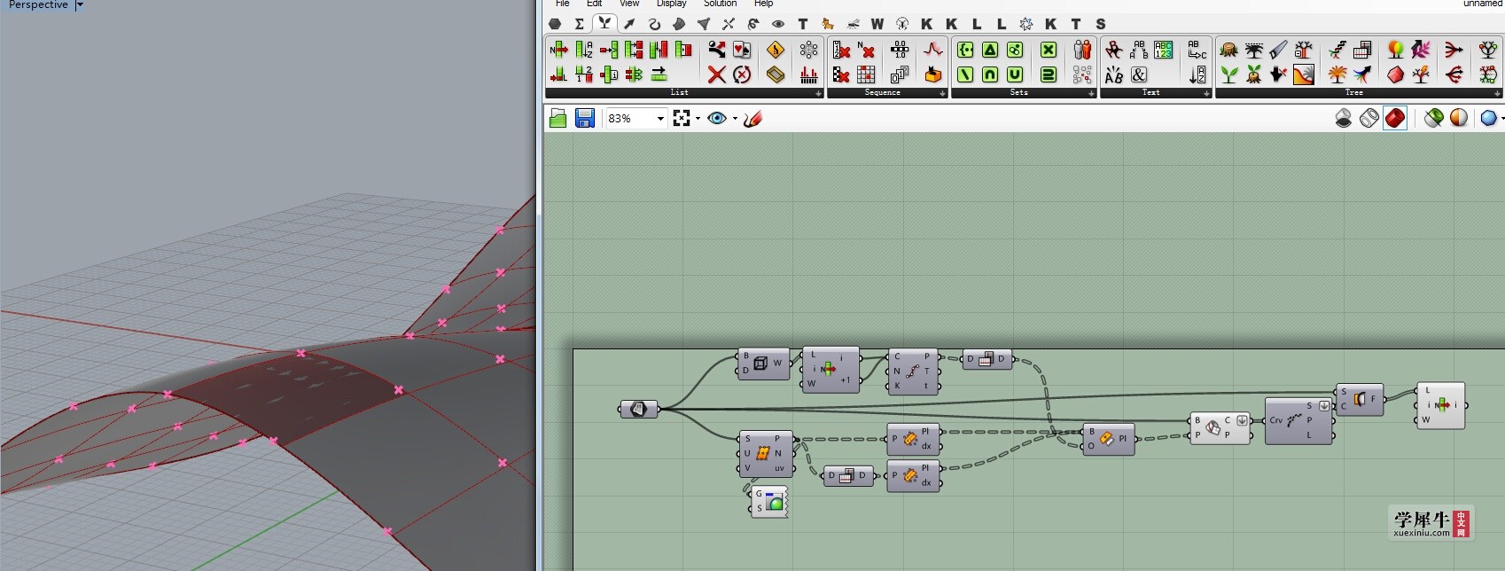Enable shaded red preview mode
Image resolution: width=1505 pixels, height=571 pixels.
pyautogui.click(x=1395, y=118)
